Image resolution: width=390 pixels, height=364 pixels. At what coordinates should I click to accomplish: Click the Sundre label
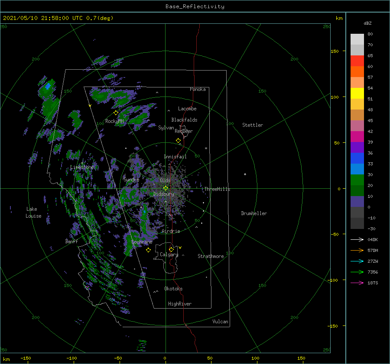click(132, 179)
